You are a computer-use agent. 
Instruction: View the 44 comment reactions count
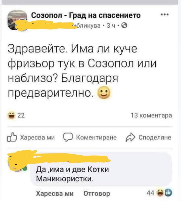[x=151, y=192]
